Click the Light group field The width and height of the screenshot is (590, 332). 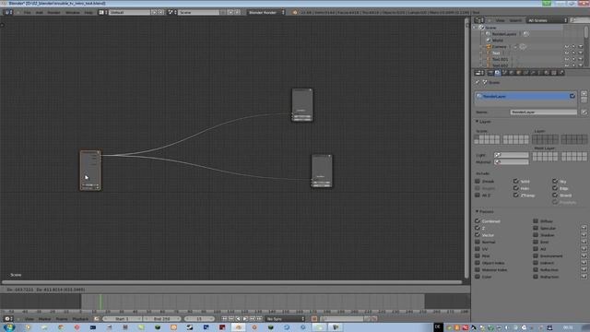512,155
